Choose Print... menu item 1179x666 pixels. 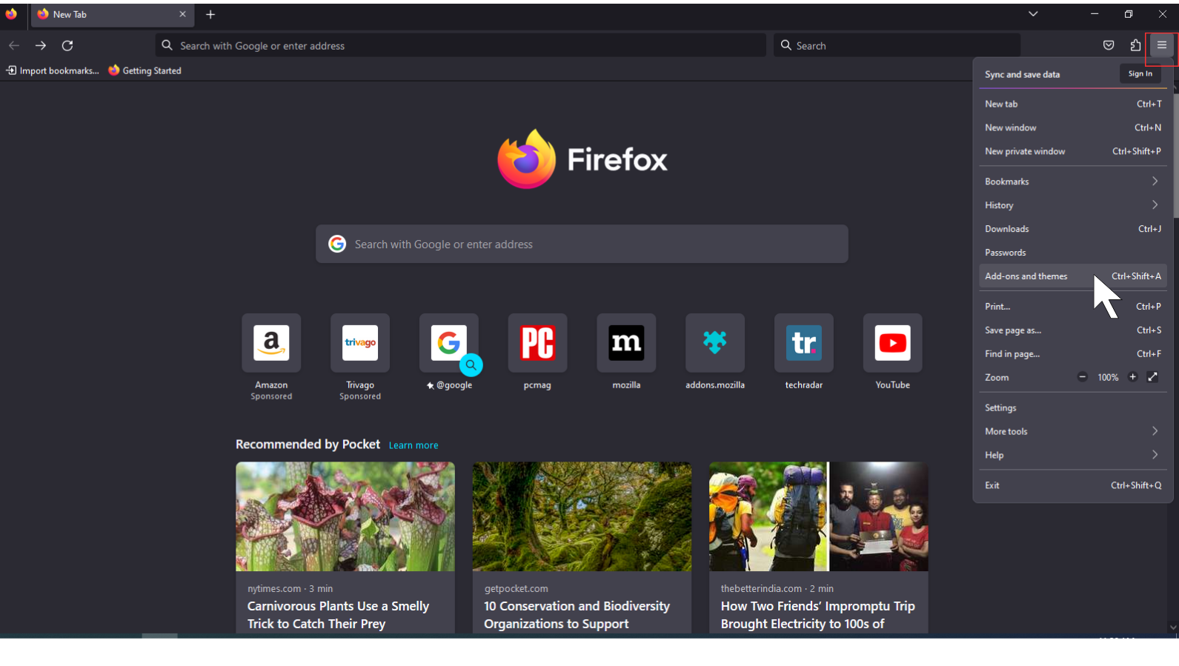(1072, 306)
